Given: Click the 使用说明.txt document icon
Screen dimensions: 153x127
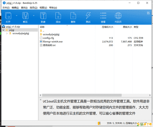Looking at the screenshot, I should (41, 45).
